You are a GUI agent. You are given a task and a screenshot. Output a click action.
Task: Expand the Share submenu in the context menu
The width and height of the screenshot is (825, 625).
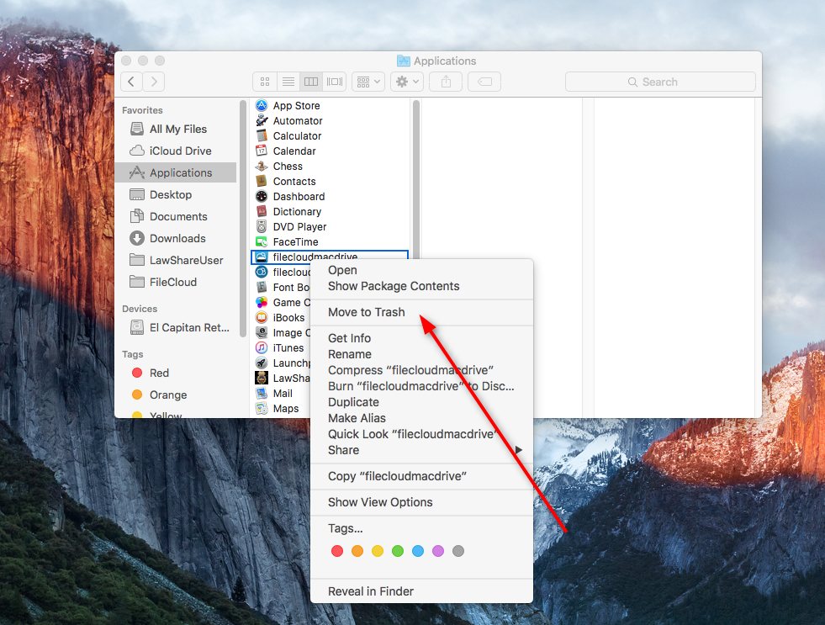(x=420, y=450)
